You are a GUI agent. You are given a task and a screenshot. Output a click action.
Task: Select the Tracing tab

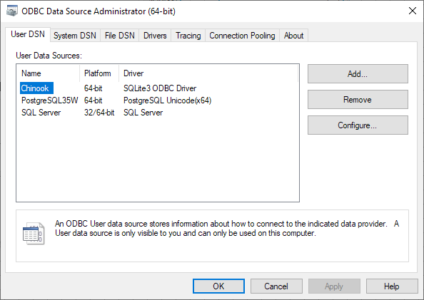(x=188, y=36)
